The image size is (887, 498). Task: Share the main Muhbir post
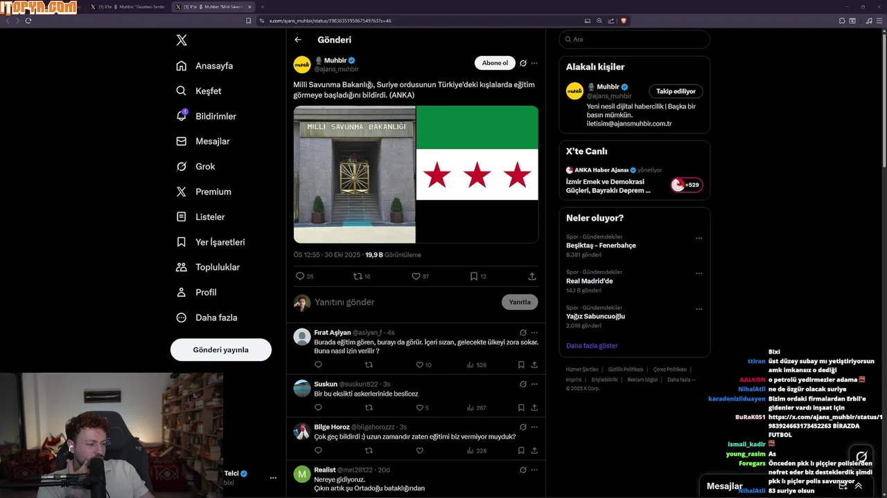point(532,276)
